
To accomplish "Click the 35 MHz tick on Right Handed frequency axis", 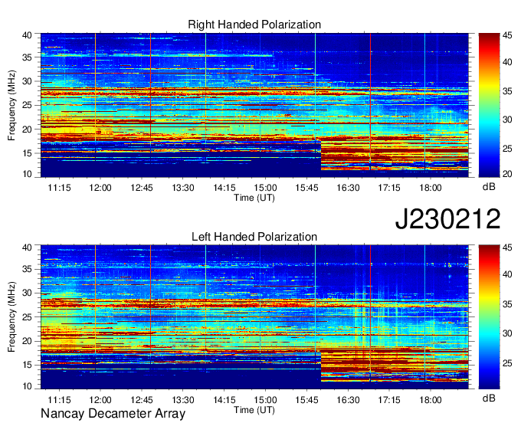I will (28, 57).
